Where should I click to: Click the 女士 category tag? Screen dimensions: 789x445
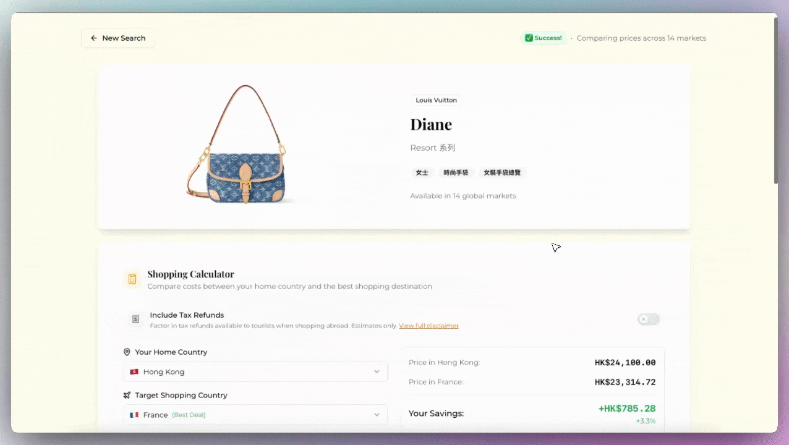[x=422, y=173]
